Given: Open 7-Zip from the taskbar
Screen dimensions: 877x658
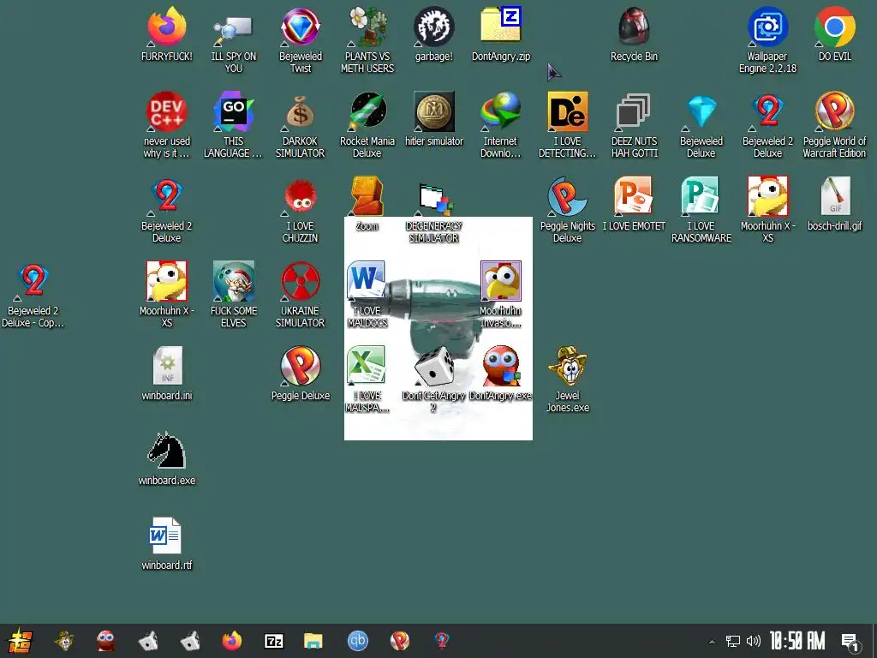Looking at the screenshot, I should pos(273,641).
